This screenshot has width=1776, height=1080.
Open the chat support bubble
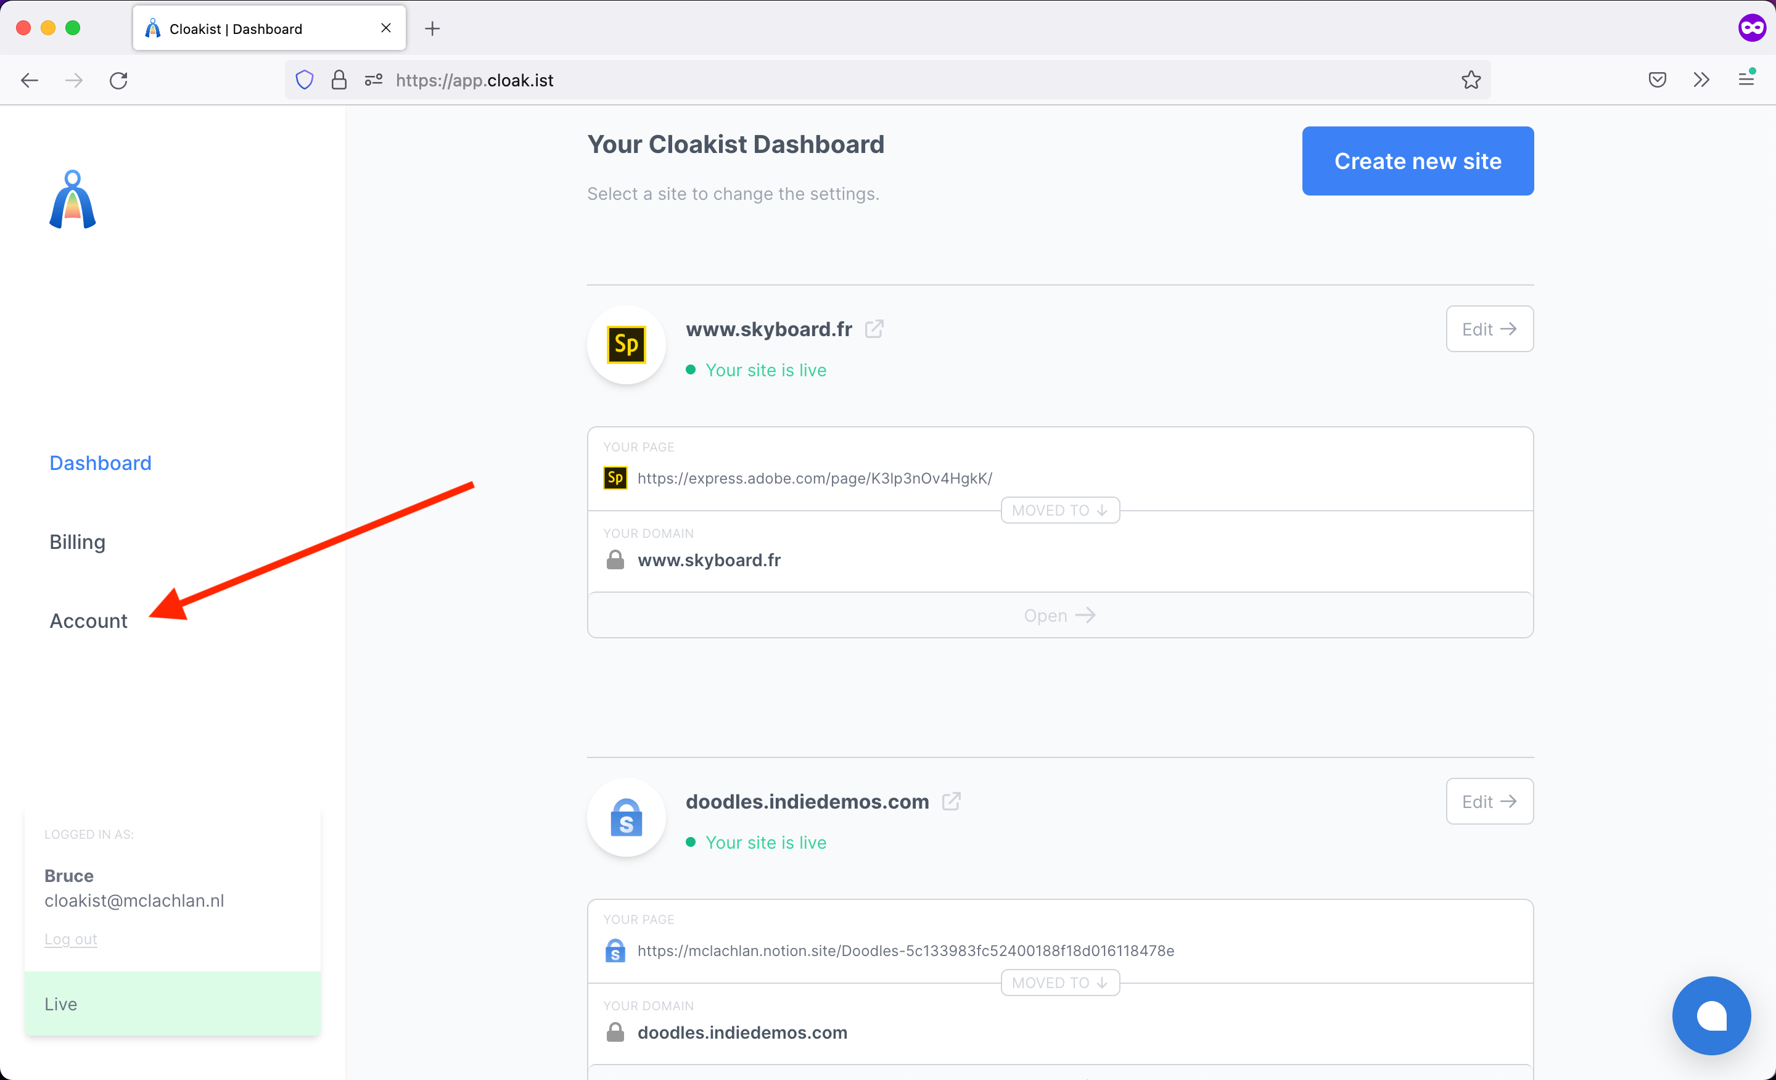tap(1711, 1016)
